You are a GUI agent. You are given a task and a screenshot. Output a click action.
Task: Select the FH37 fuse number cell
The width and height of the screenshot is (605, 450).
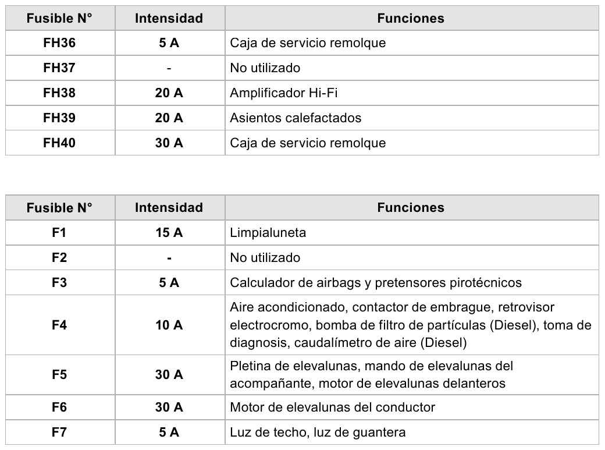(x=59, y=68)
